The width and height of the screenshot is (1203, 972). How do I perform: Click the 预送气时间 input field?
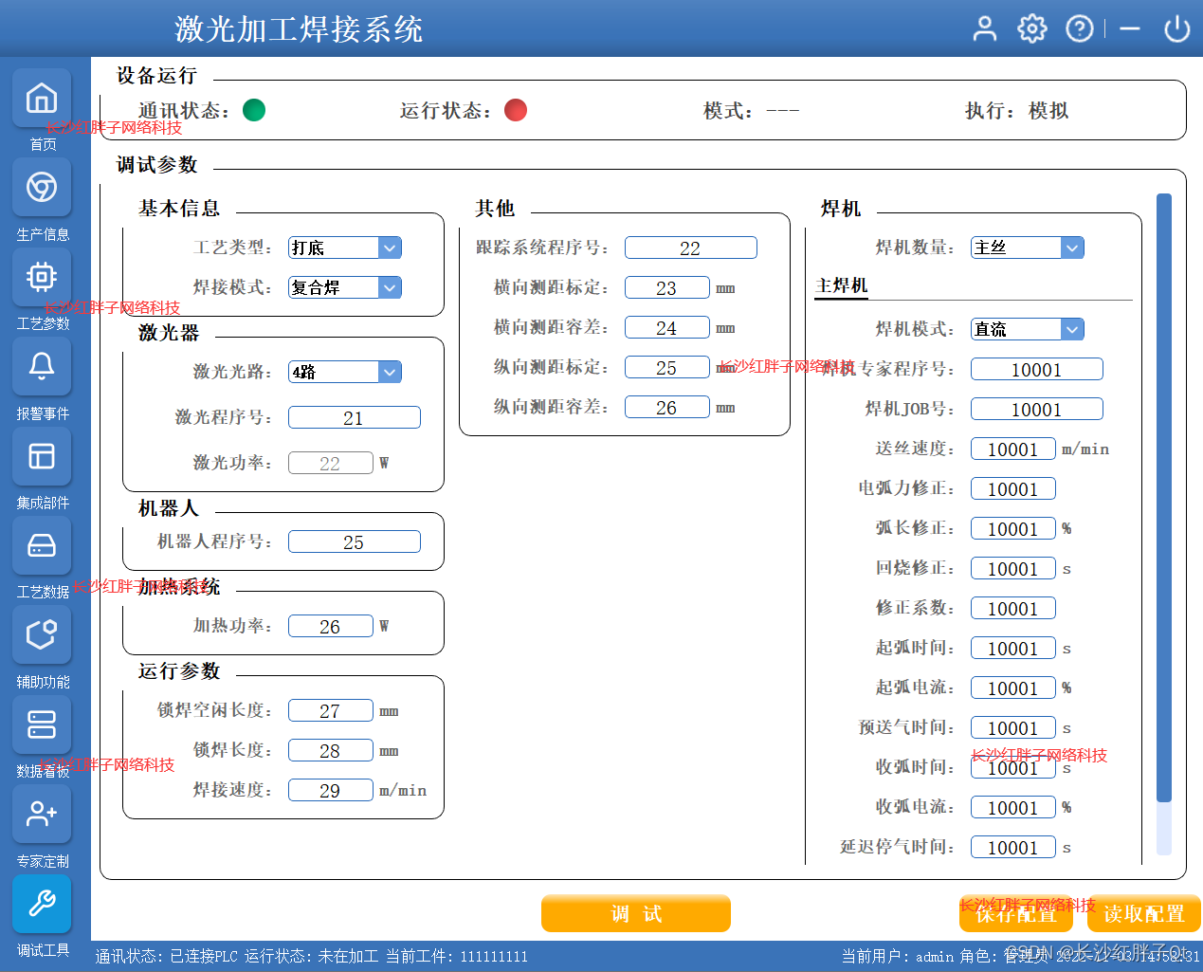(1013, 727)
